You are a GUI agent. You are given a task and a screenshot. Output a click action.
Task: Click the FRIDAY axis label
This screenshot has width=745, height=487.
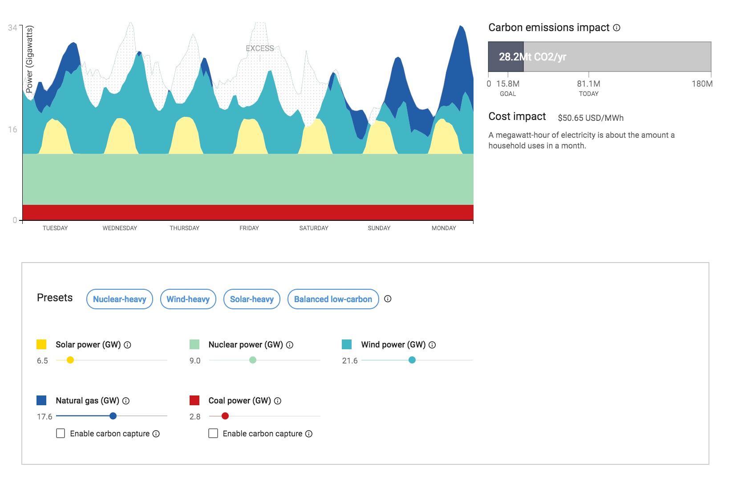[x=249, y=228]
